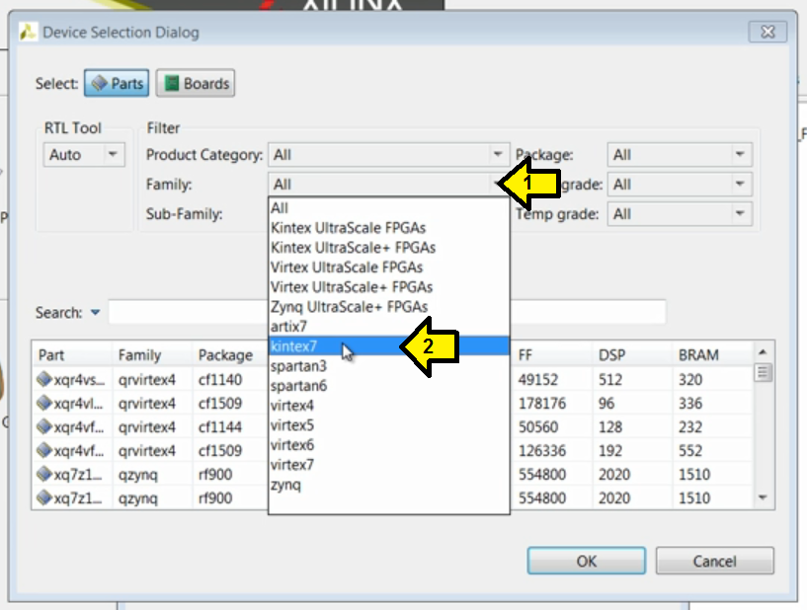Select the Parts toggle button
Image resolution: width=807 pixels, height=610 pixels.
(117, 83)
